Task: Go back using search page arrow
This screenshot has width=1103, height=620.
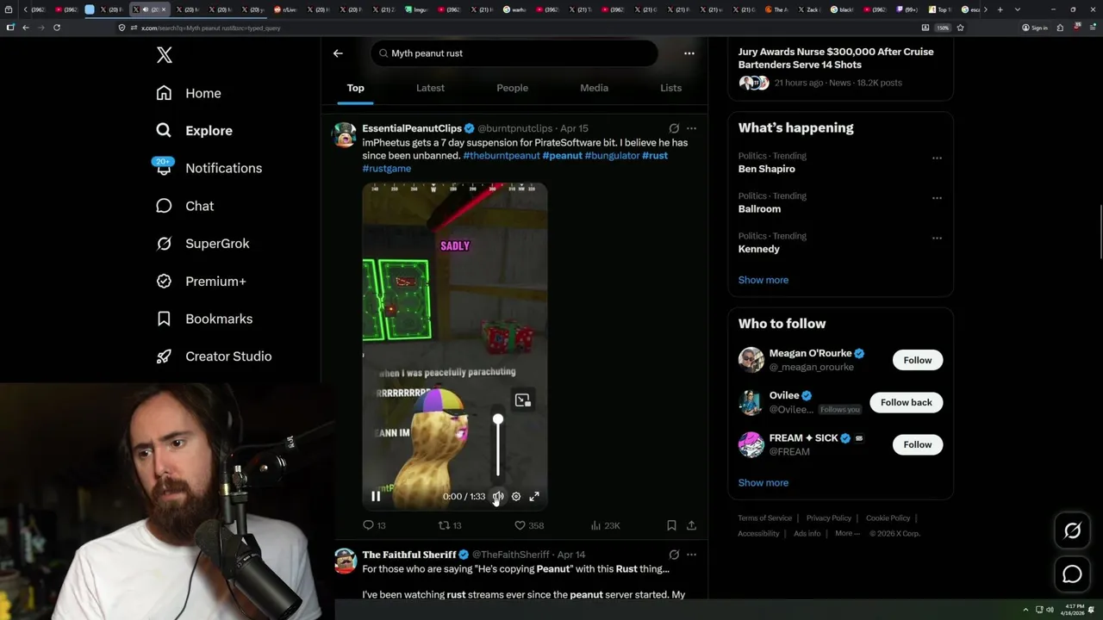Action: pos(338,53)
